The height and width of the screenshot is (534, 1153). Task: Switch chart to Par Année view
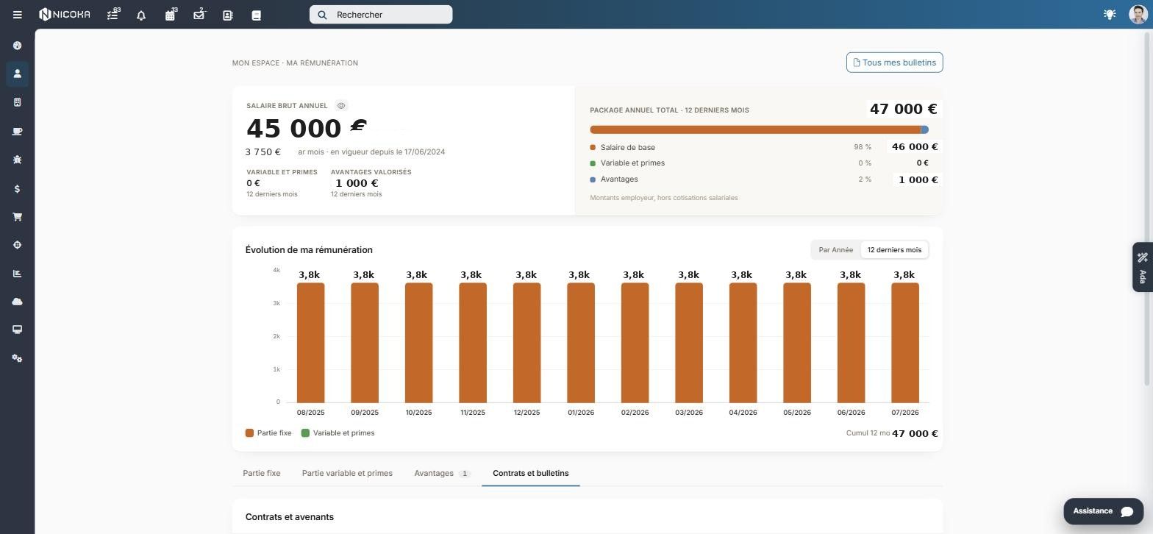tap(836, 250)
